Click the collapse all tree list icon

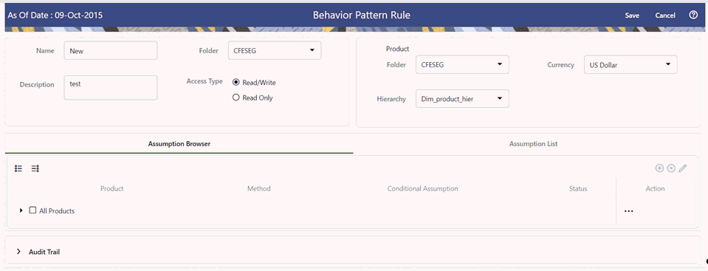click(x=35, y=168)
